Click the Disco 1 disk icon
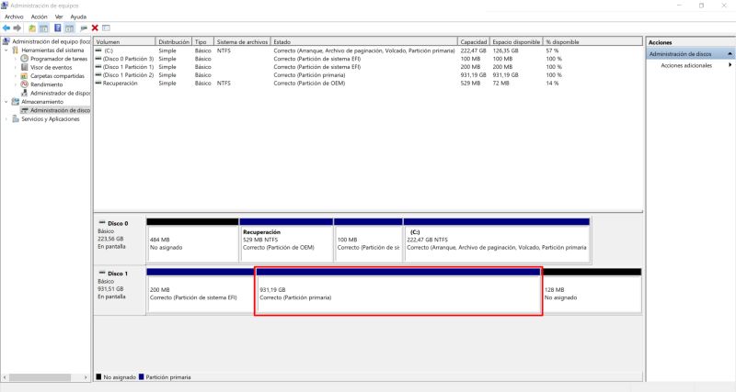The image size is (736, 392). (102, 273)
